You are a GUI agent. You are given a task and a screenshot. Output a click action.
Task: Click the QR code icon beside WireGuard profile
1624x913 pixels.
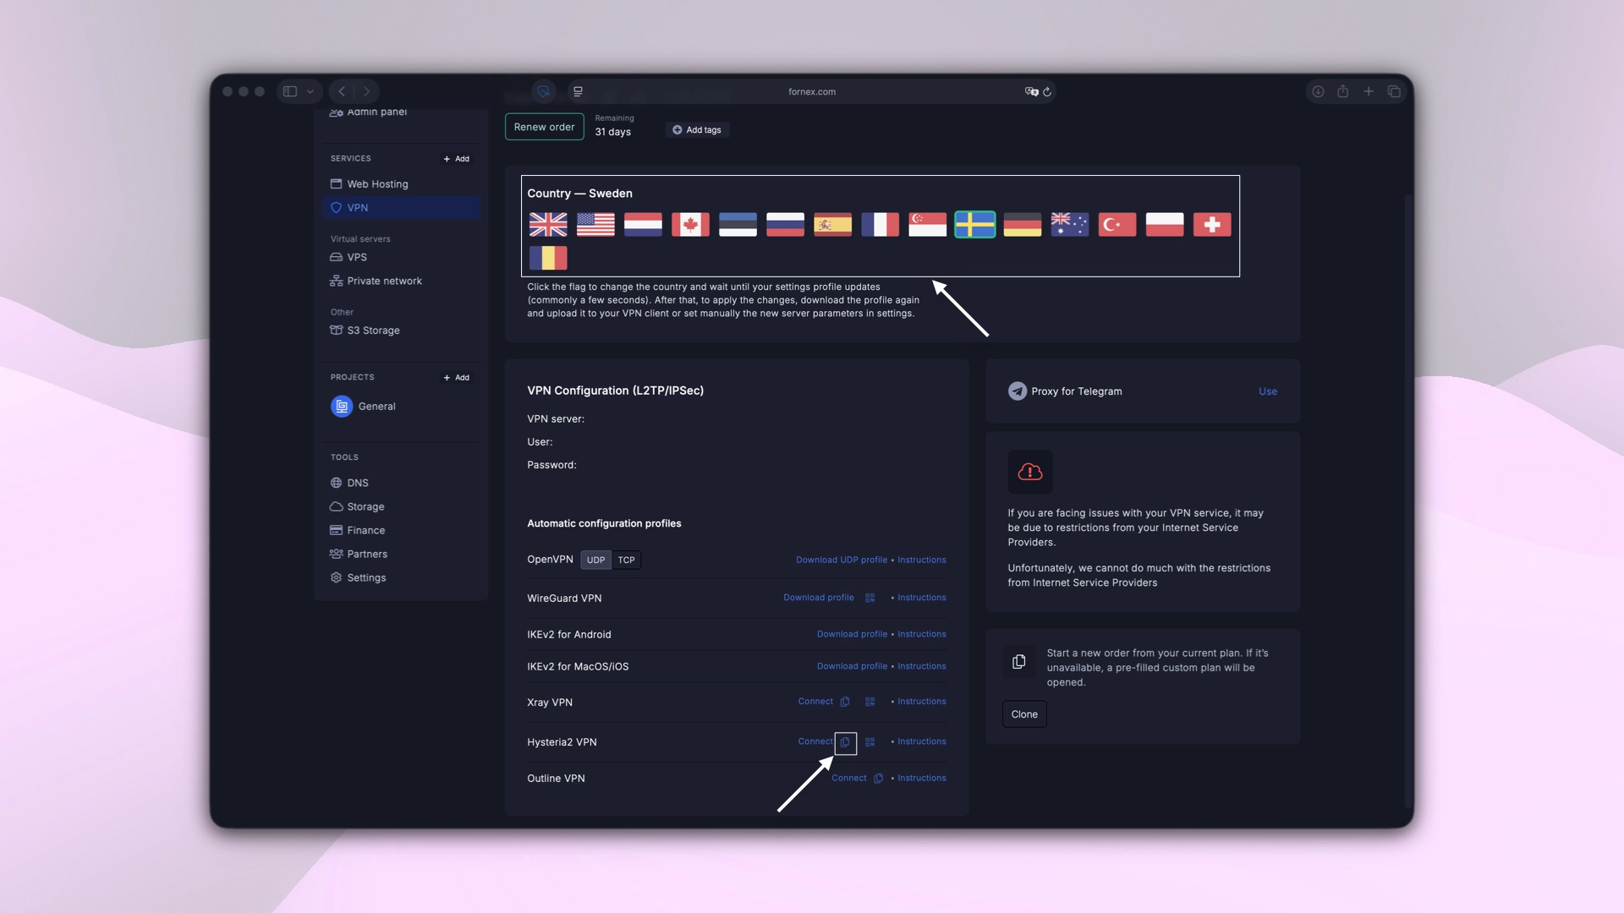[870, 598]
